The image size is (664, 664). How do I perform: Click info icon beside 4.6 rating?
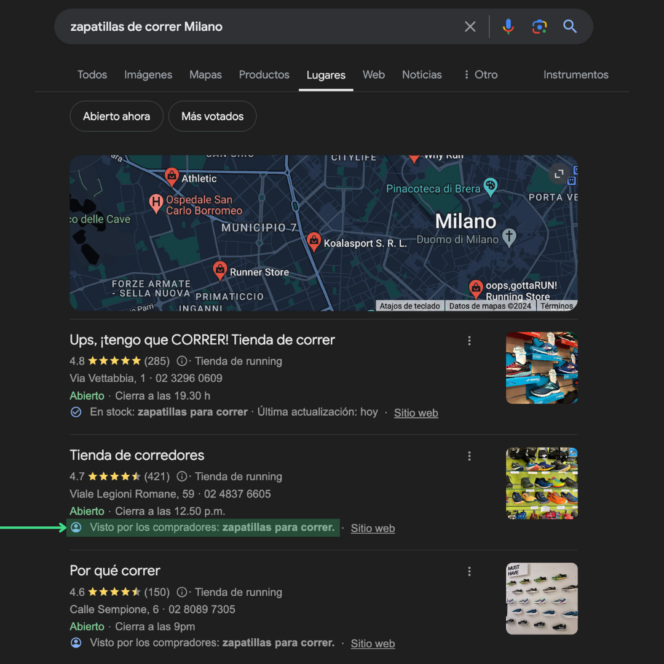[181, 592]
